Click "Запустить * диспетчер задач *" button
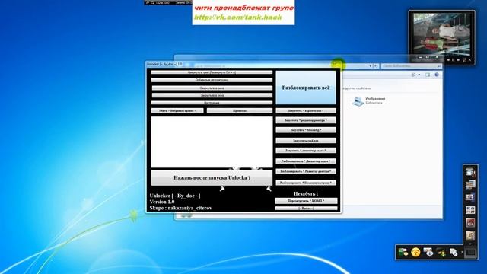 pyautogui.click(x=306, y=151)
